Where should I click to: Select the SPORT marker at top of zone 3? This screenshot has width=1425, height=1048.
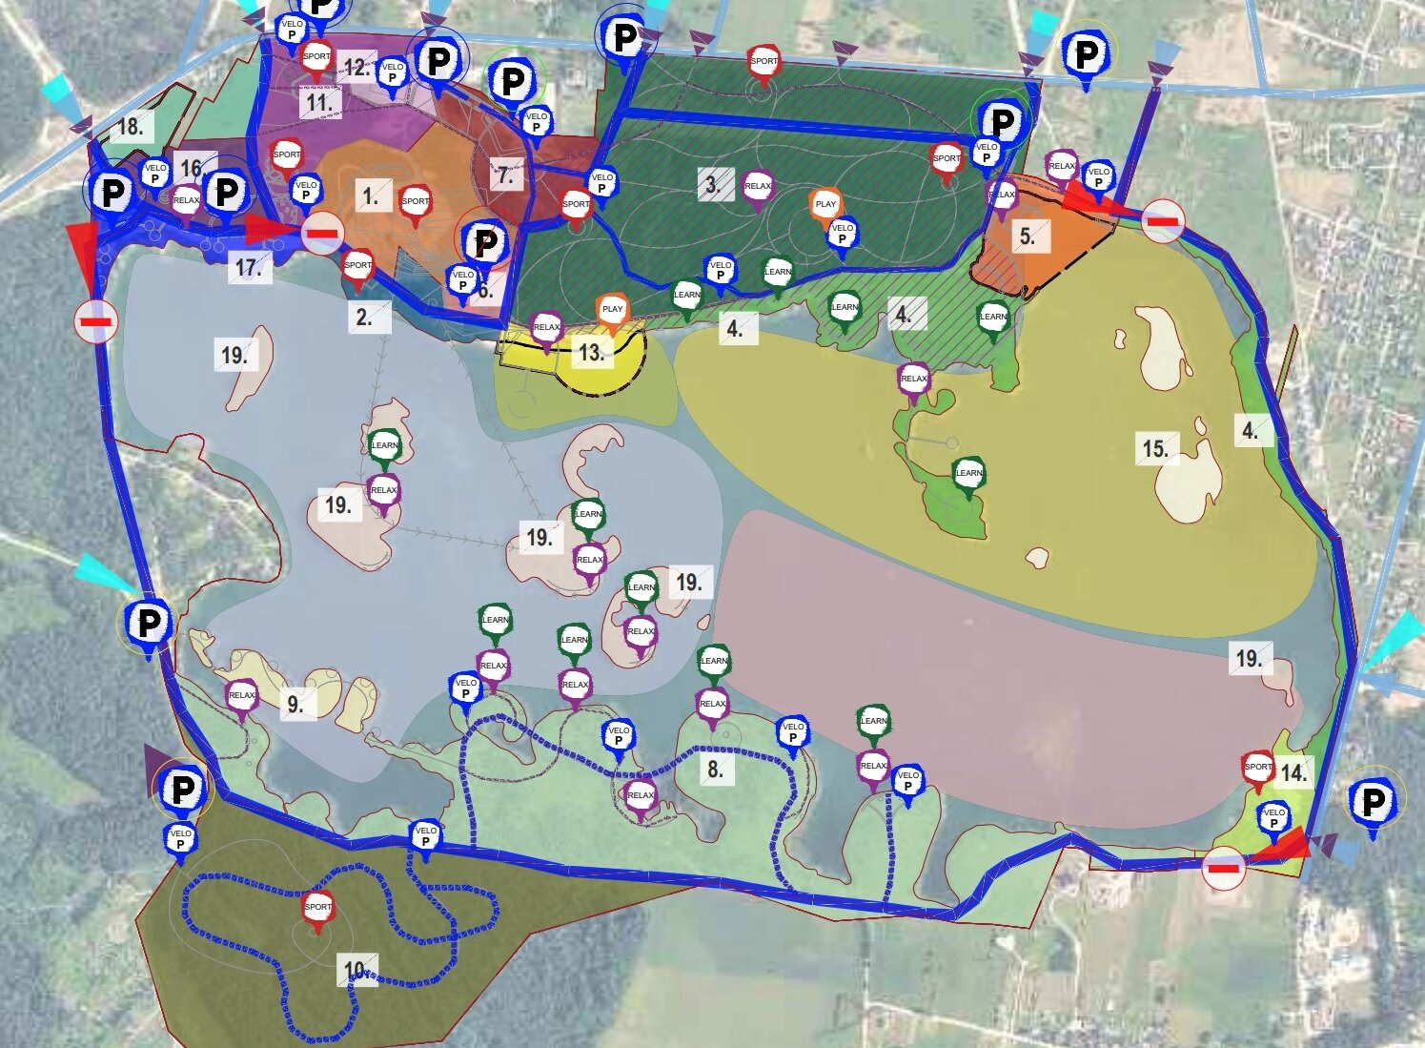pyautogui.click(x=763, y=62)
